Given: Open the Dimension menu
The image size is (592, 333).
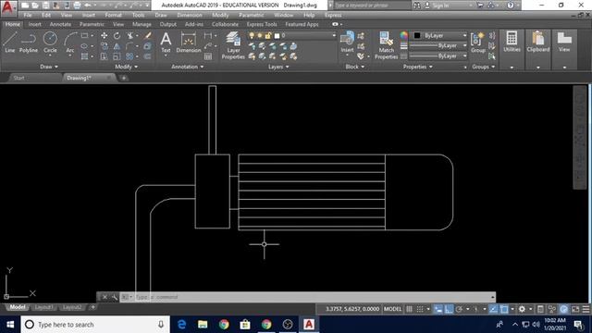Looking at the screenshot, I should 190,15.
